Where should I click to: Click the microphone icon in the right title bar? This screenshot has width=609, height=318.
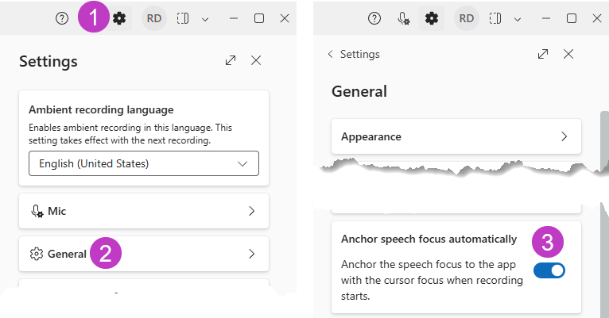[403, 18]
